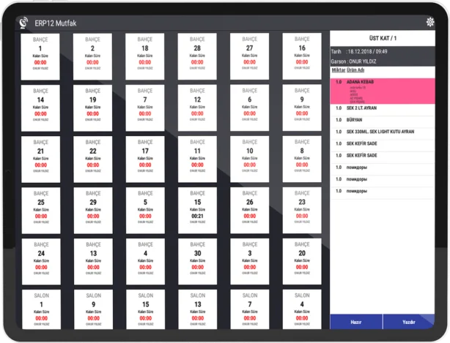Open table BAHÇE 21 card
450x343 pixels.
41,159
